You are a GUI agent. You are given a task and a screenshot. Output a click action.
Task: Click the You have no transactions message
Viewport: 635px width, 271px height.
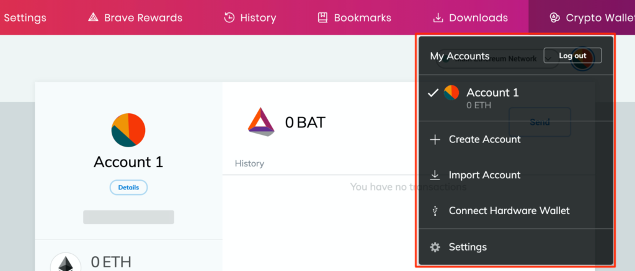[408, 187]
